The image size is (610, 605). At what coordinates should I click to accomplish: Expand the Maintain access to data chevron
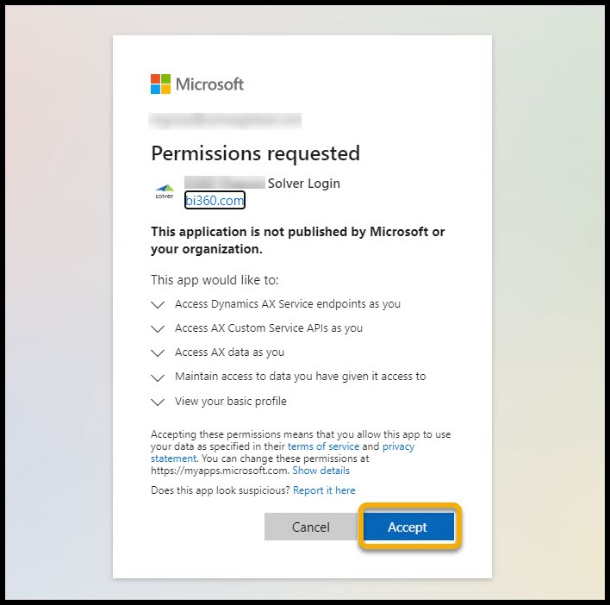(157, 377)
